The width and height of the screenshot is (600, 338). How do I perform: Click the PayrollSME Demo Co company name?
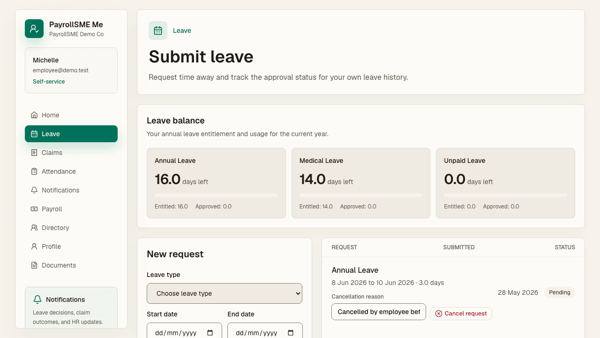click(76, 34)
